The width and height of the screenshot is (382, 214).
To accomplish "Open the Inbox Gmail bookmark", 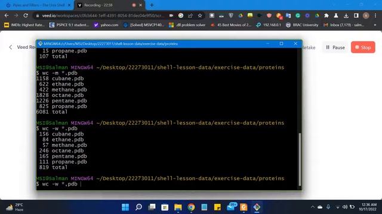I will [x=344, y=25].
